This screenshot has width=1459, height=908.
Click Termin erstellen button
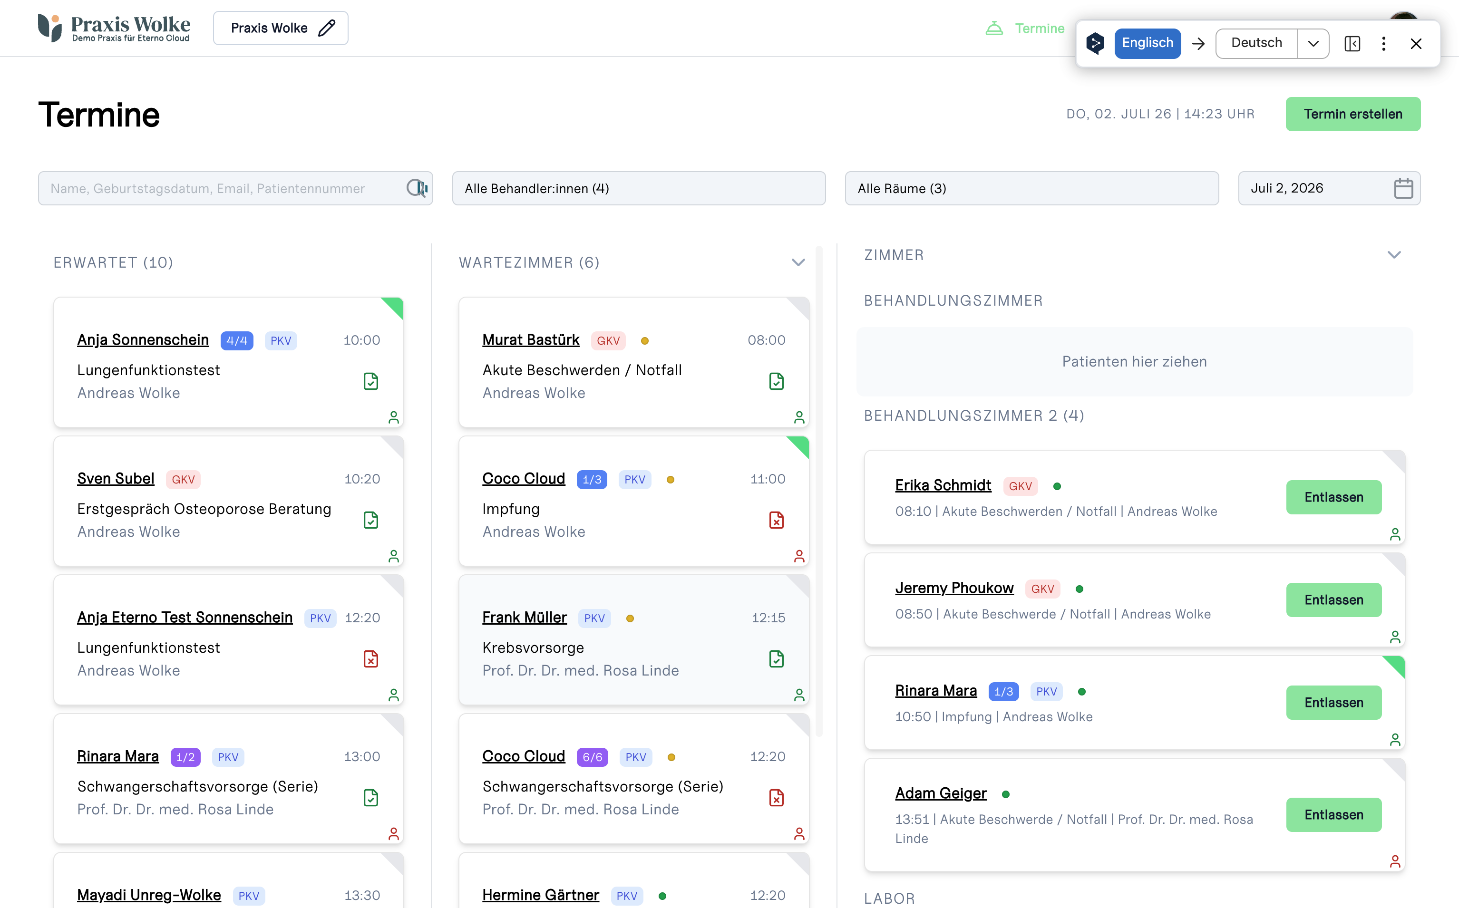tap(1353, 114)
